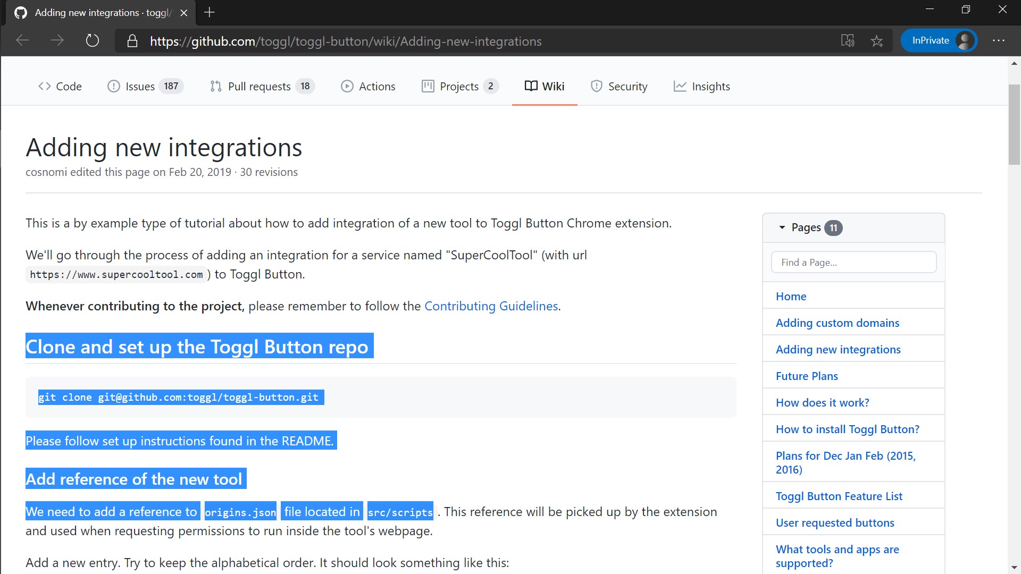Click the Wiki book icon
The width and height of the screenshot is (1021, 574).
pyautogui.click(x=531, y=86)
